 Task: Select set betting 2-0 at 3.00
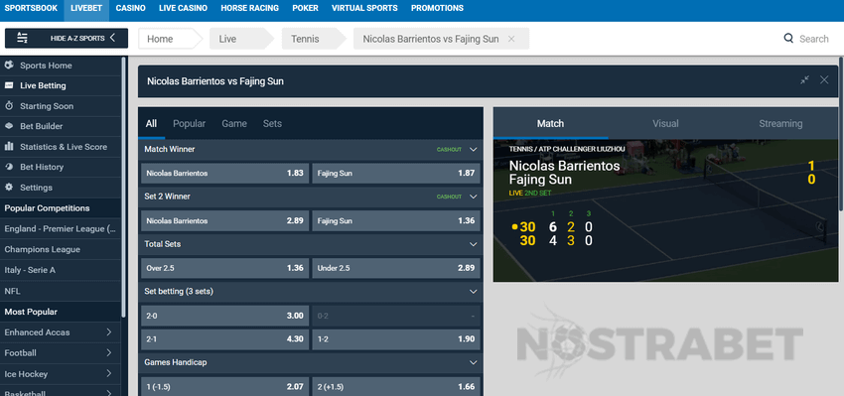225,316
